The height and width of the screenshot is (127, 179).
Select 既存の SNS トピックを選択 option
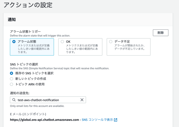click(x=12, y=73)
